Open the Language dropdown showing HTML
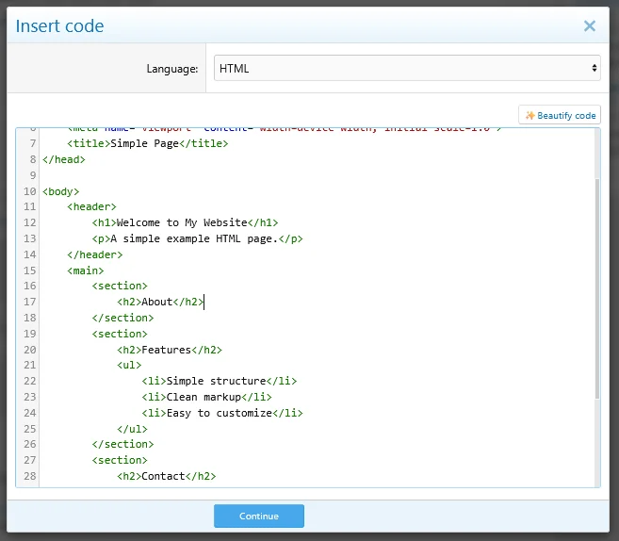This screenshot has width=619, height=541. (x=407, y=68)
